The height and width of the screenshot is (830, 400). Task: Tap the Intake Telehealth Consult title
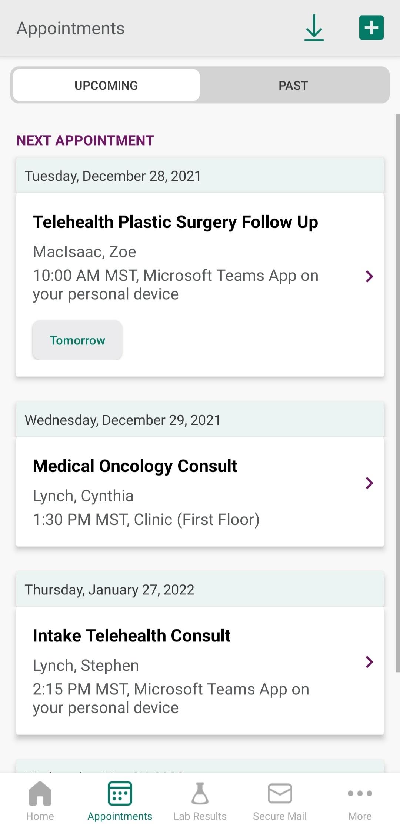coord(131,636)
